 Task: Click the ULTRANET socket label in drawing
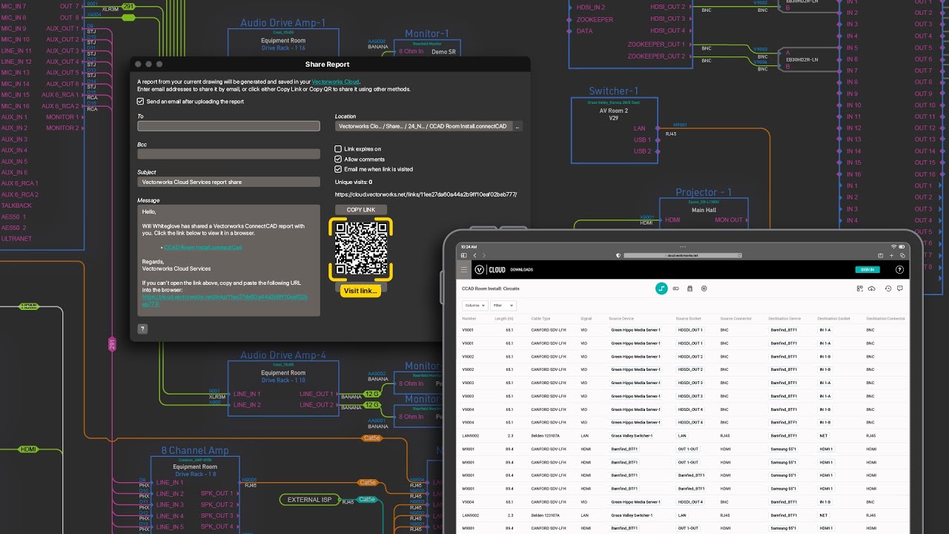pyautogui.click(x=16, y=239)
